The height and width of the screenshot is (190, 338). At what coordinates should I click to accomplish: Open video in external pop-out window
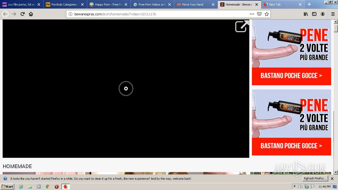pyautogui.click(x=242, y=26)
